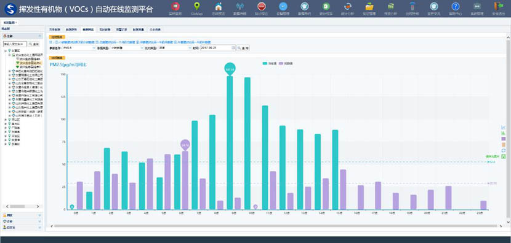Click the exit door icon with green arrow
The image size is (511, 243).
(499, 6)
